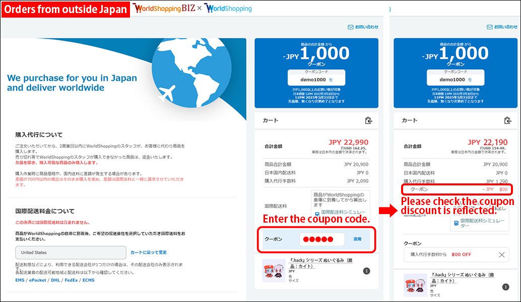Screen dimensions: 521x302
Task: Click the plush doll thumbnail in the JPY 22,990 cart
Action: 274,271
